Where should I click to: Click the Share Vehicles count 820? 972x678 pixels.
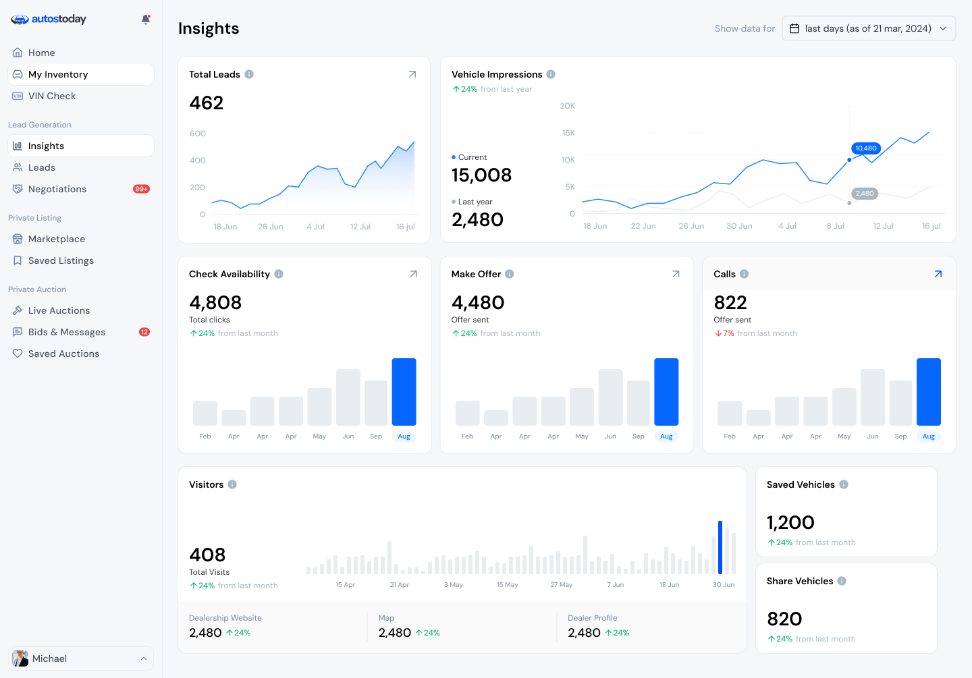click(784, 619)
